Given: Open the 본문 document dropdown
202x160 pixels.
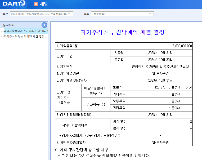Looking at the screenshot, I should pos(42,14).
